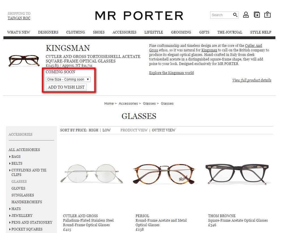Click the MR PORTER logo
Image resolution: width=291 pixels, height=233 pixels.
pyautogui.click(x=139, y=16)
